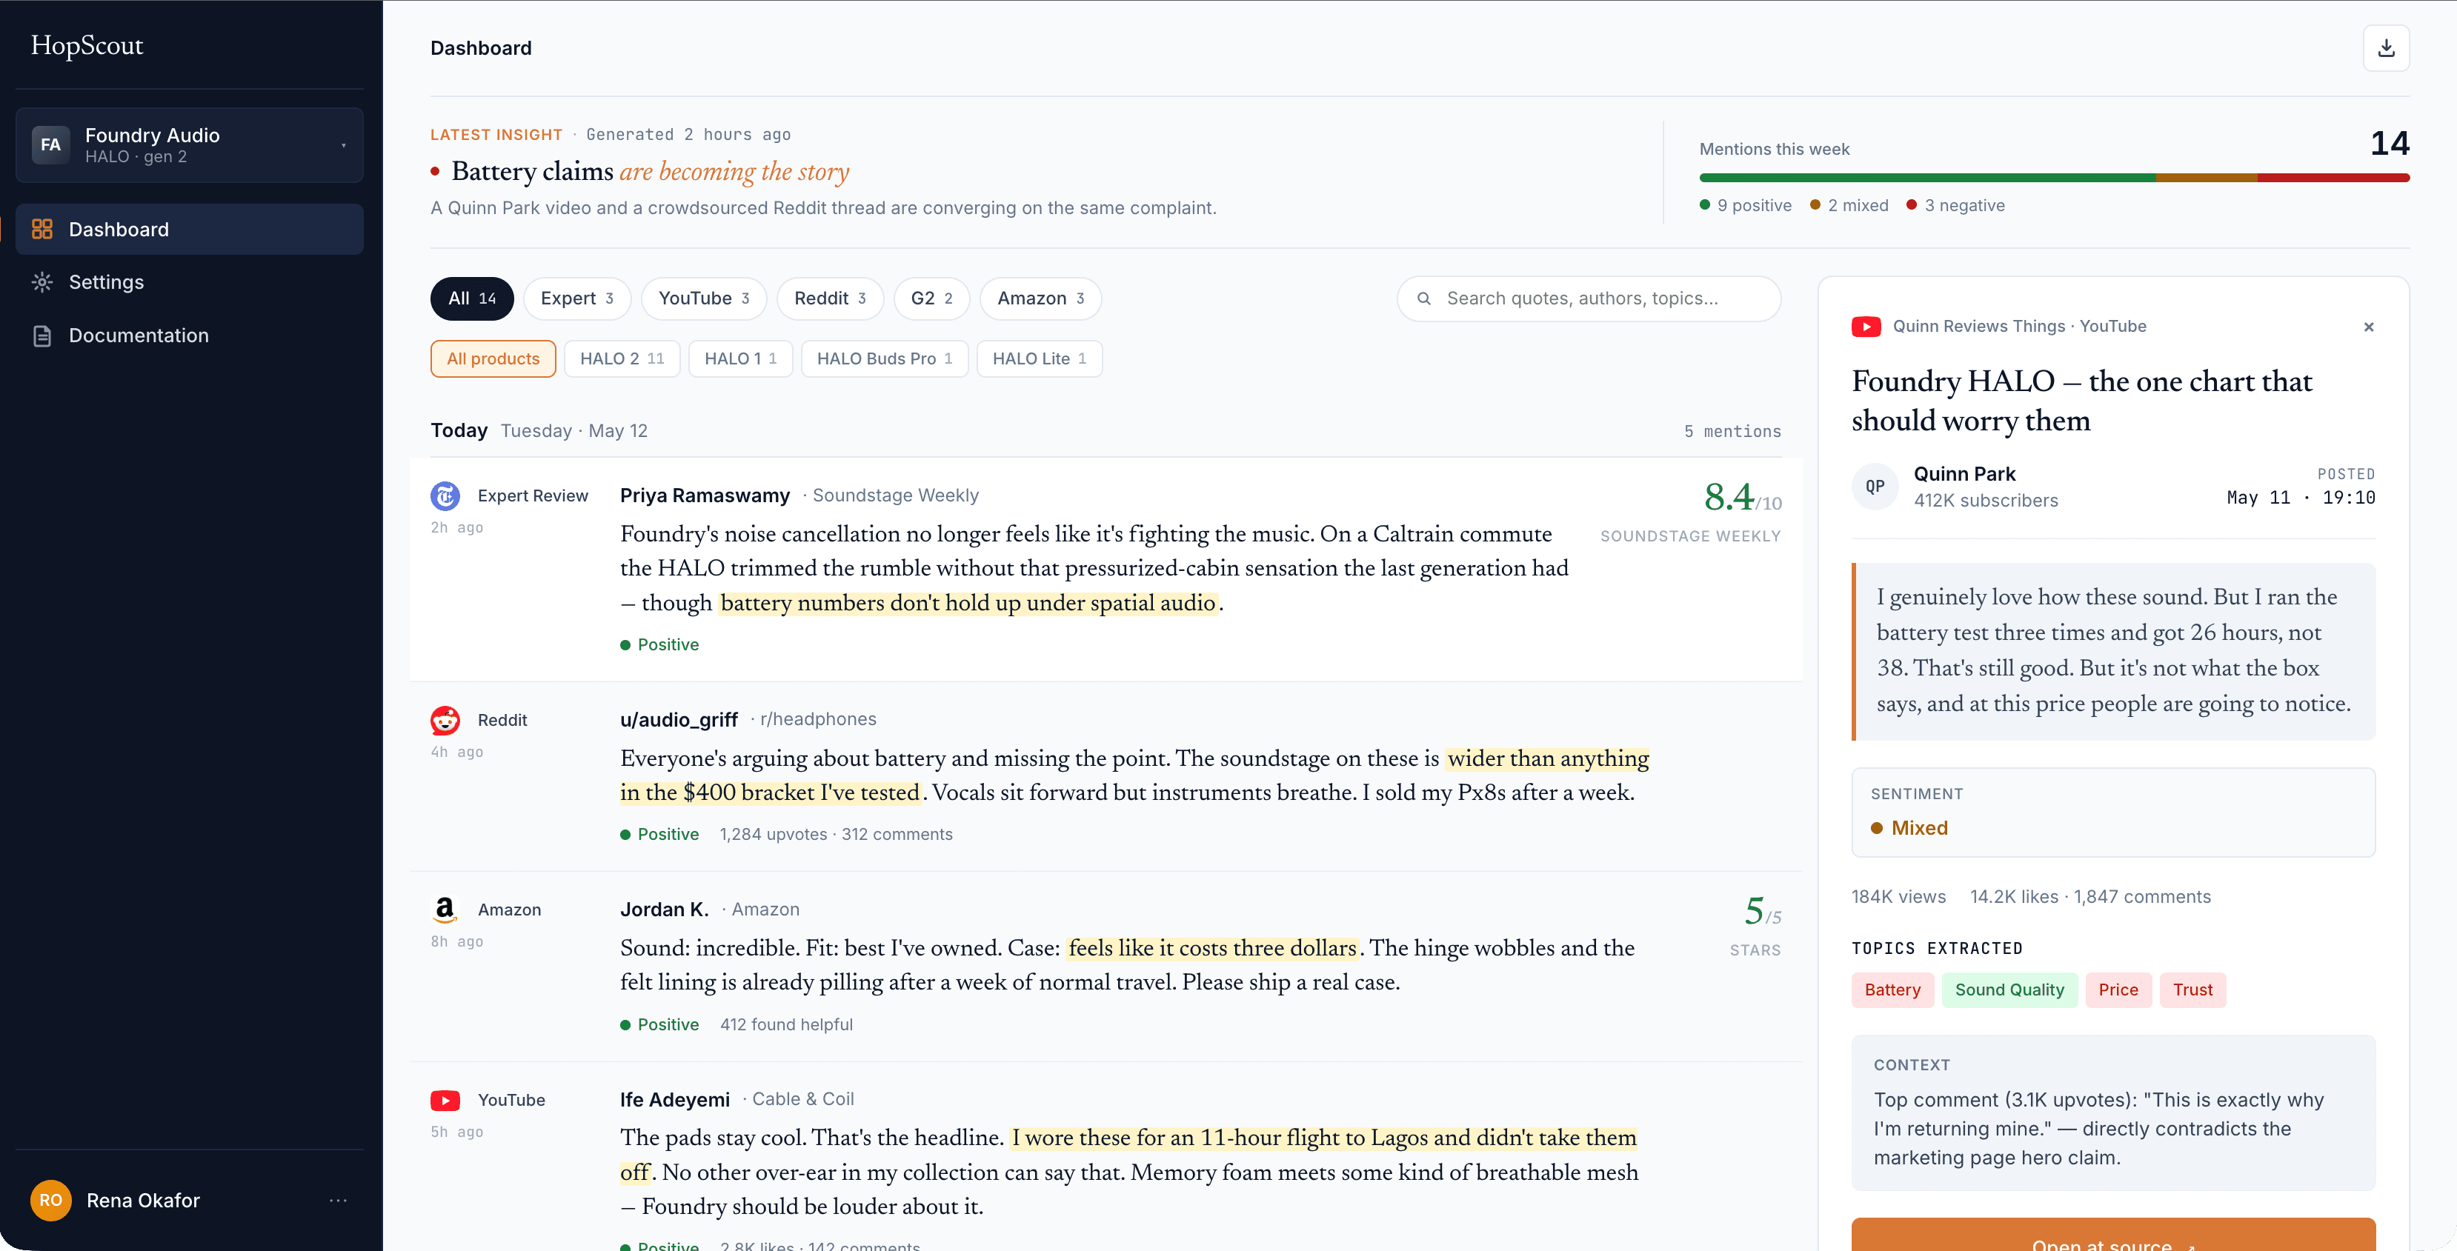The image size is (2457, 1251).
Task: Close the Quinn Reviews detail panel
Action: 2368,327
